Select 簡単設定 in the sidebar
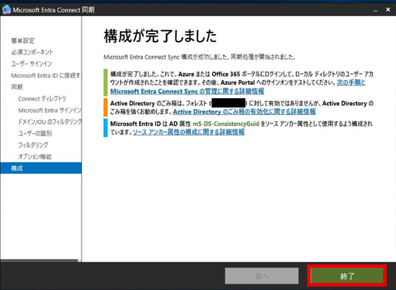 pos(23,41)
